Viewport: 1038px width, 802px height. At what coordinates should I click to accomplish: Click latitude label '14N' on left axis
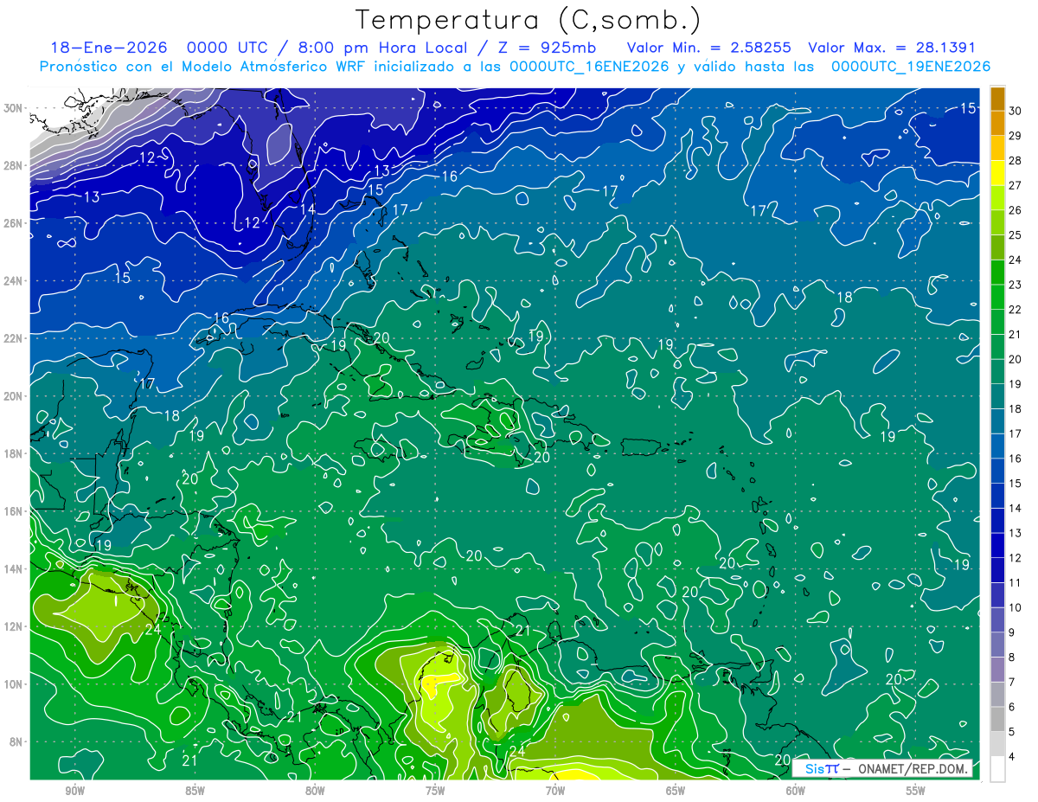pyautogui.click(x=14, y=568)
